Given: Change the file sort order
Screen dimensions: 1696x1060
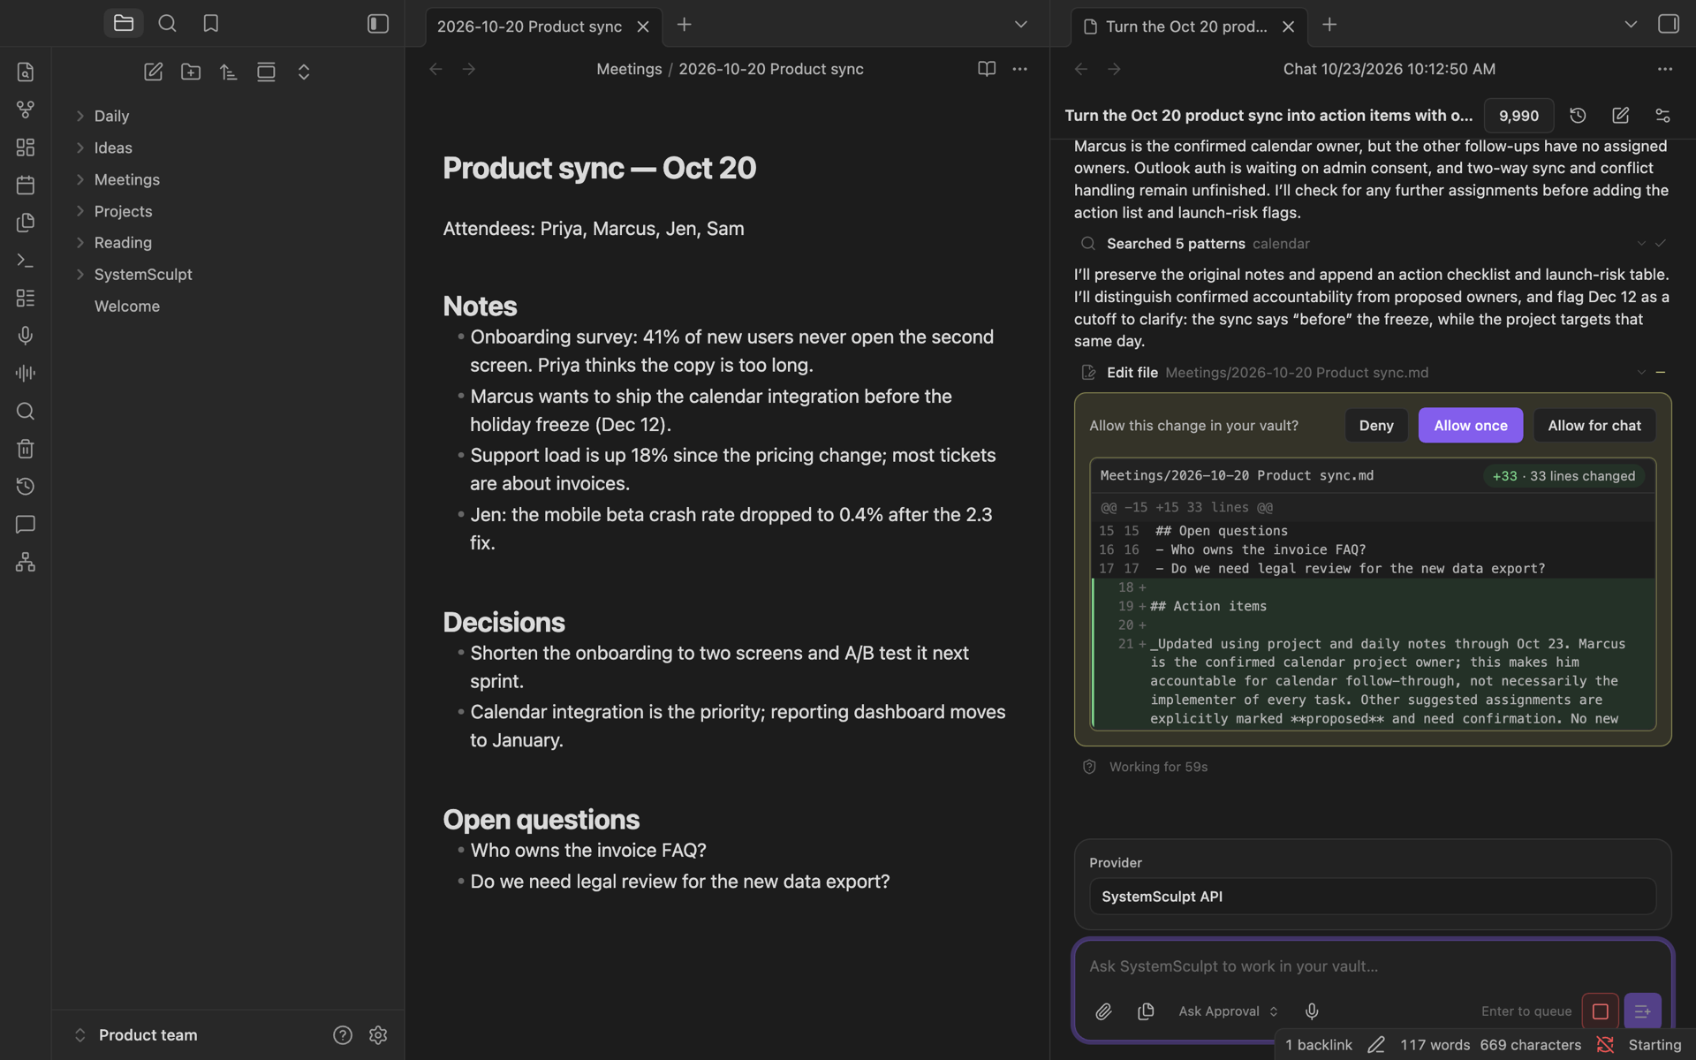Looking at the screenshot, I should click(229, 72).
